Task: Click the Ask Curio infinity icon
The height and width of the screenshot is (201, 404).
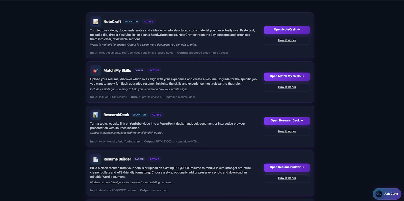Action: (379, 194)
